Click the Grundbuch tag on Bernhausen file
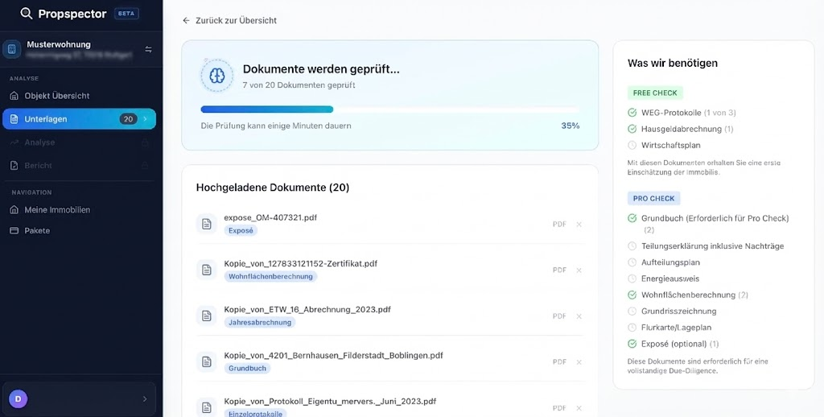The image size is (824, 417). pyautogui.click(x=248, y=368)
